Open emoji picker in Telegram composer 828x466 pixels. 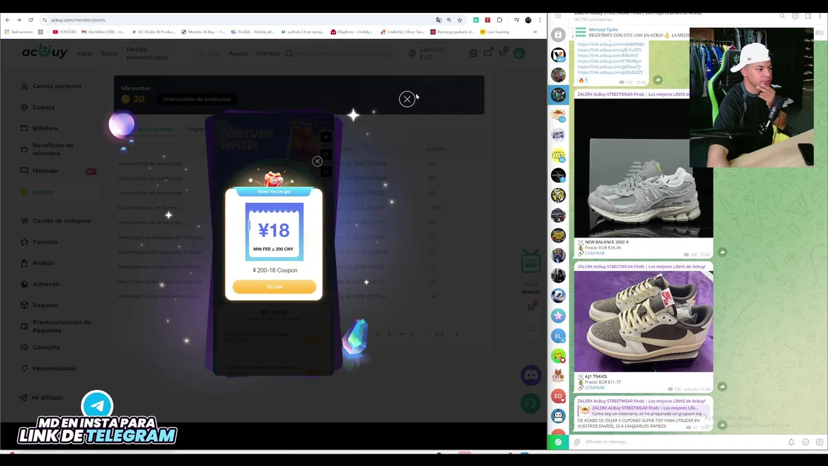(805, 442)
